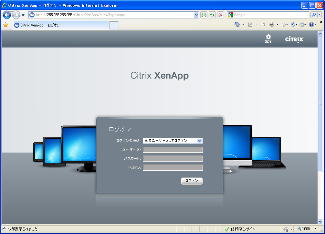Screen dimensions: 325x234
Task: Open the ログオンの種類 dropdown
Action: tap(173, 141)
